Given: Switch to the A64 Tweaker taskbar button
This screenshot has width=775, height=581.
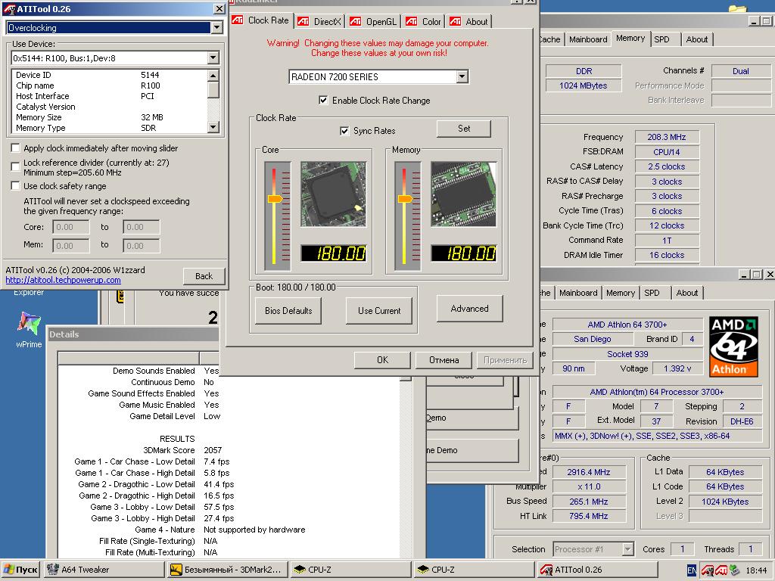Looking at the screenshot, I should point(104,570).
